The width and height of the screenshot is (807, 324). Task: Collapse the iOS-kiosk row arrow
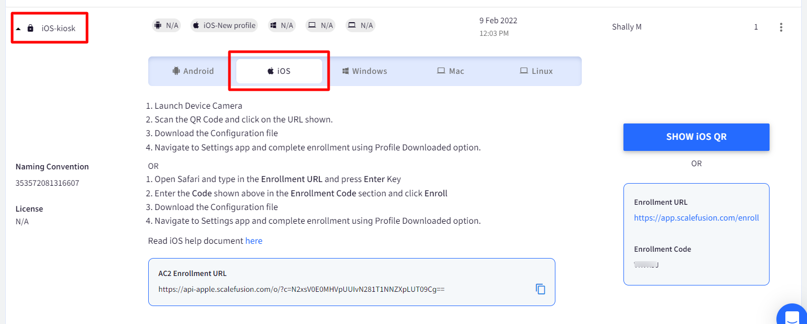[x=18, y=28]
